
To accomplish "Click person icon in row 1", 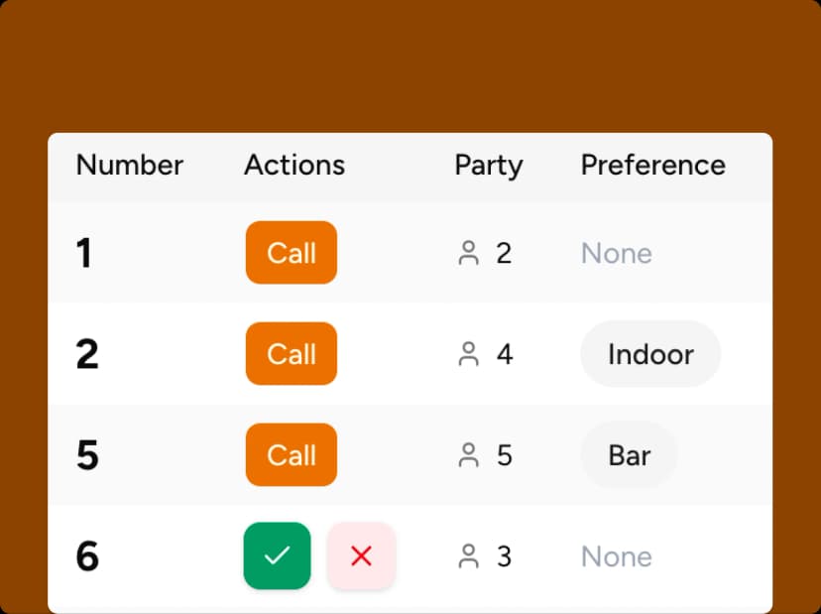I will [469, 253].
